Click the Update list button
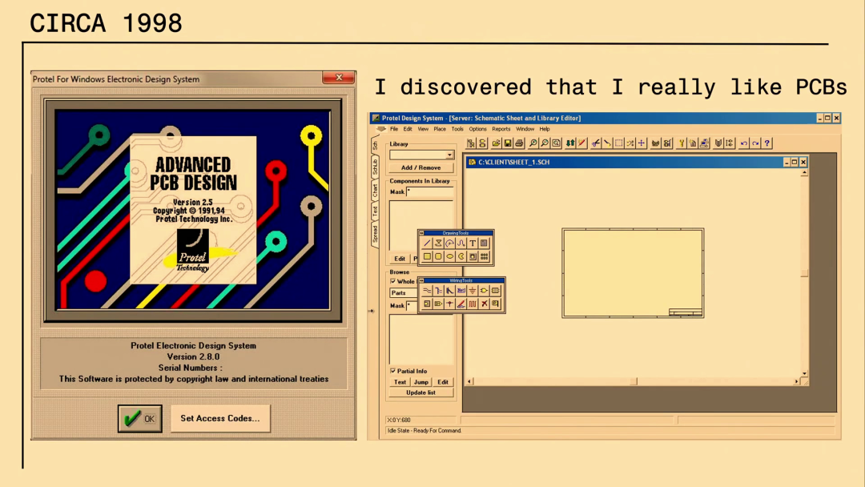The image size is (865, 487). point(421,392)
